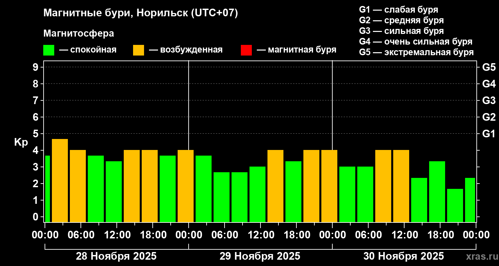This screenshot has height=266, width=499.
Task: Click the 28 Ноября 2025 date label
Action: pyautogui.click(x=116, y=256)
